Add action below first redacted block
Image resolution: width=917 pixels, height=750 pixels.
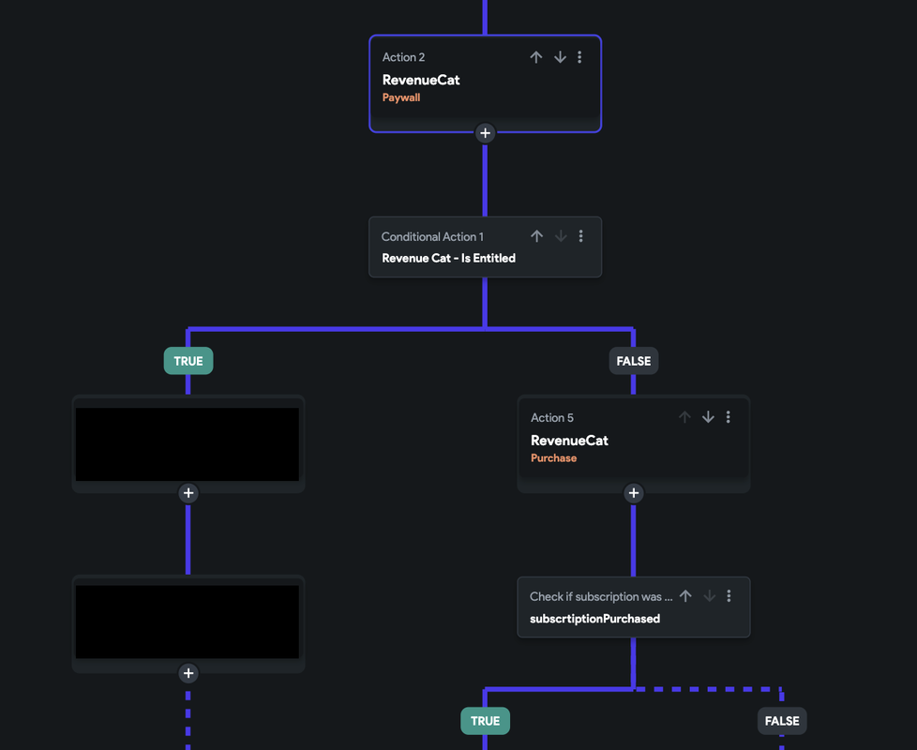tap(188, 493)
